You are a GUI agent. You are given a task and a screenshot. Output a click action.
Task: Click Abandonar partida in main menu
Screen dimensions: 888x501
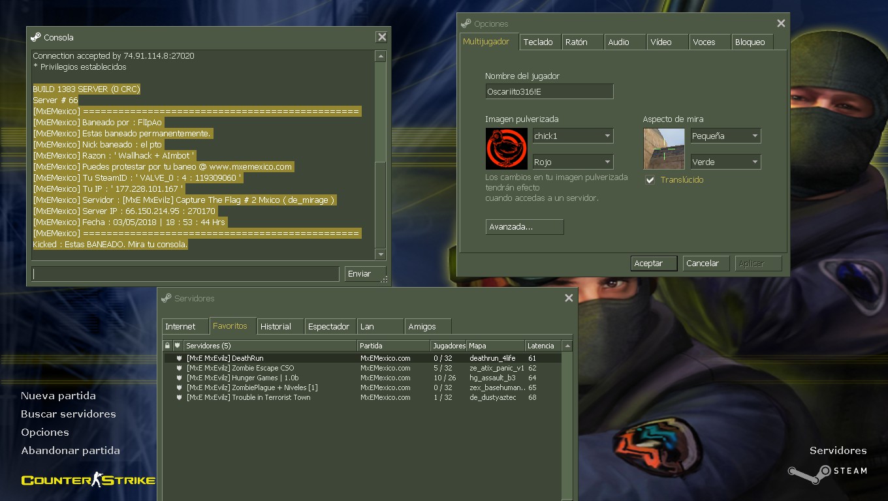click(71, 450)
